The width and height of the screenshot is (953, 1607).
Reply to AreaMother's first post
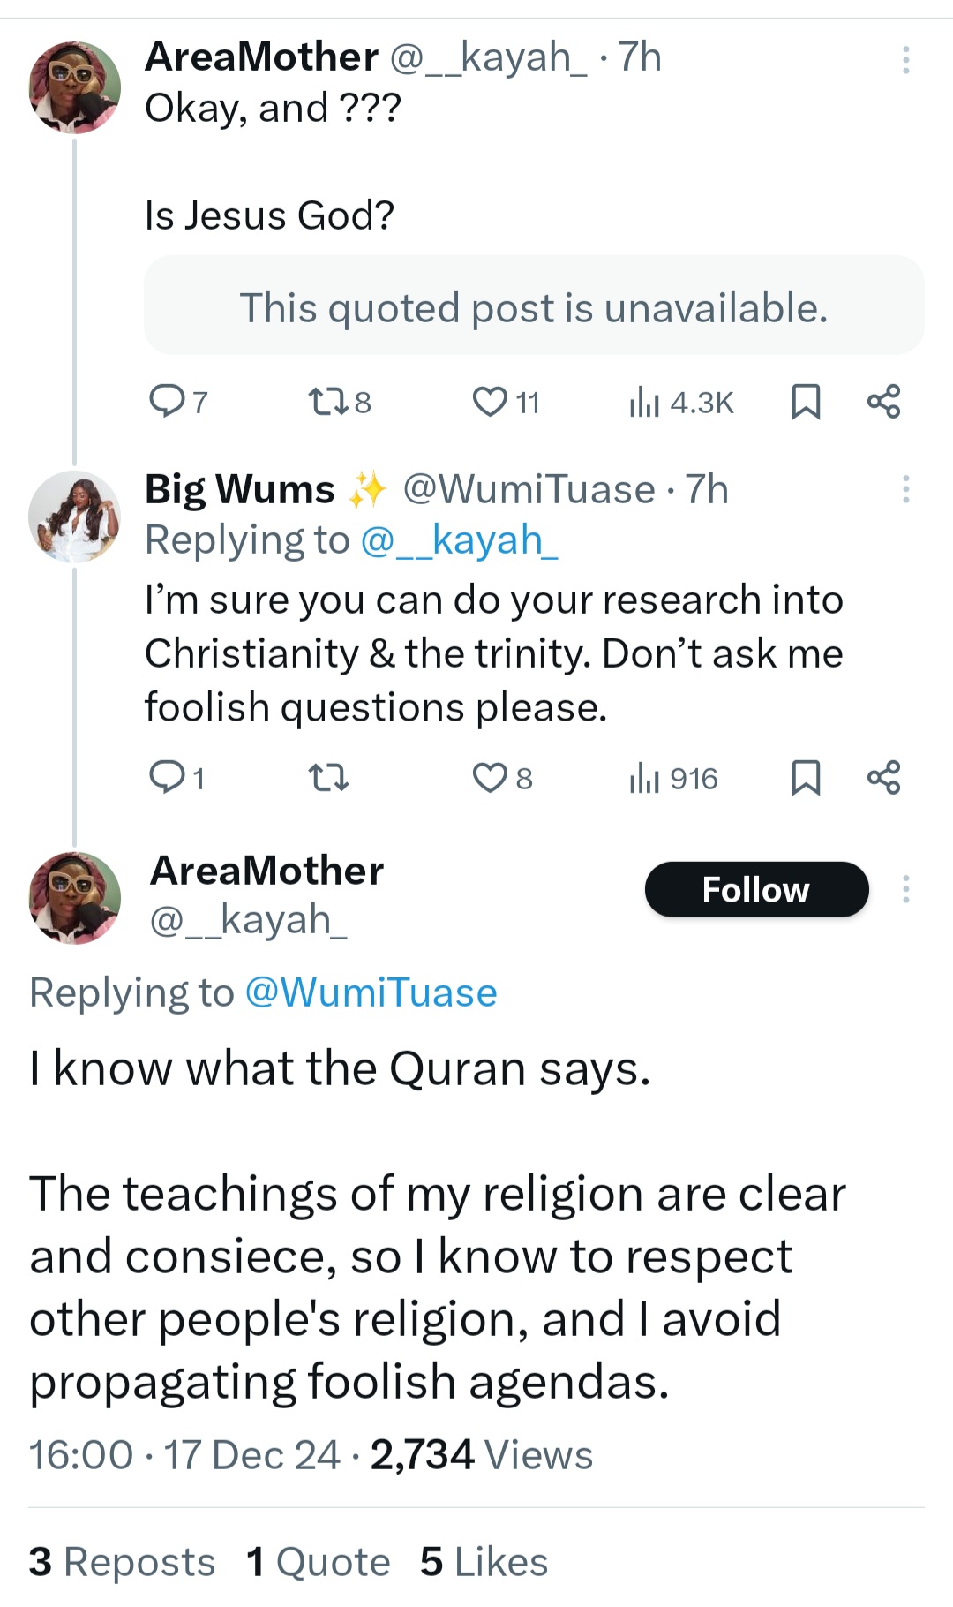click(x=166, y=402)
